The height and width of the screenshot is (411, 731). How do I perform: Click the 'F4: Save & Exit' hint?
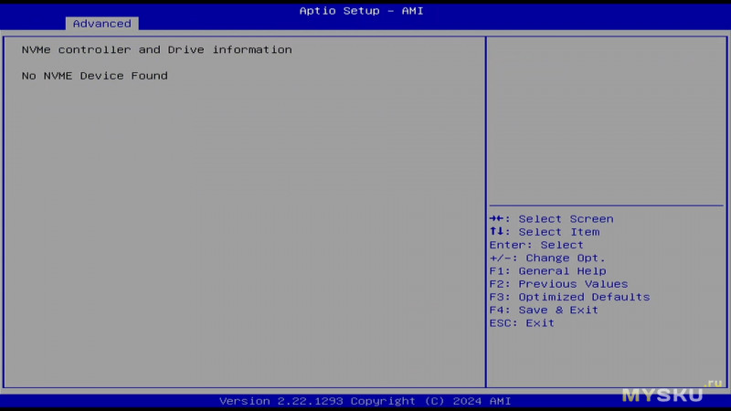pyautogui.click(x=544, y=310)
